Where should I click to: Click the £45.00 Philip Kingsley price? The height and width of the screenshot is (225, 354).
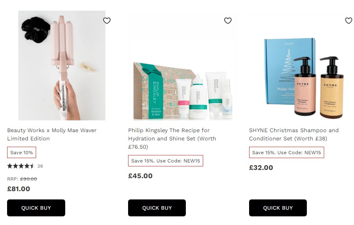[x=140, y=176]
